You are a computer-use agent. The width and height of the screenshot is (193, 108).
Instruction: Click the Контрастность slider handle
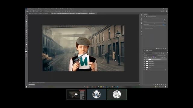(x=155, y=26)
